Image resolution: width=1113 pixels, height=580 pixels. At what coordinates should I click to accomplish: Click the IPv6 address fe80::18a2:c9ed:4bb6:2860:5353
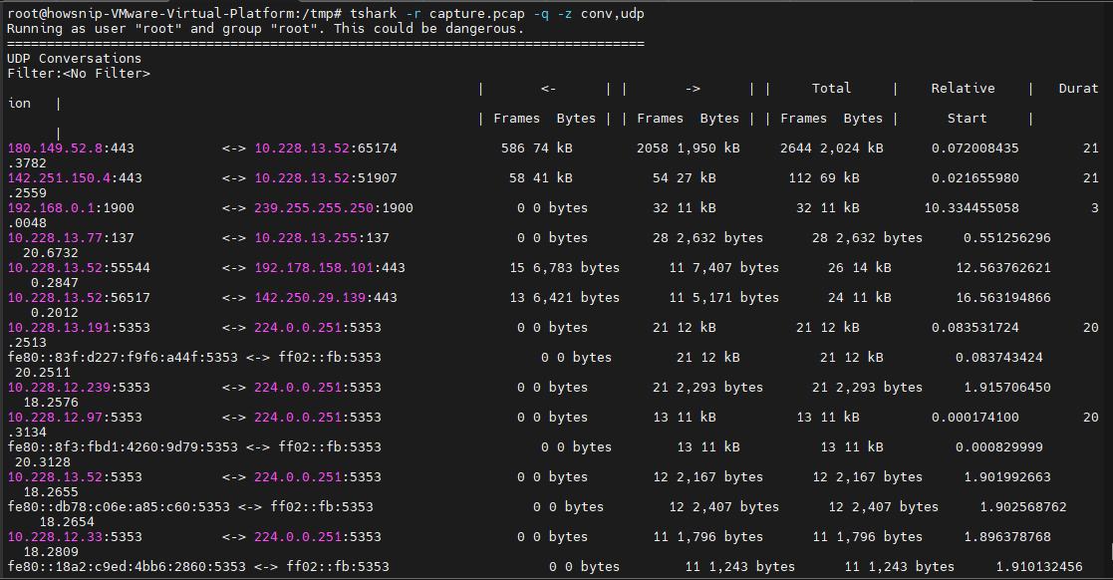point(127,566)
